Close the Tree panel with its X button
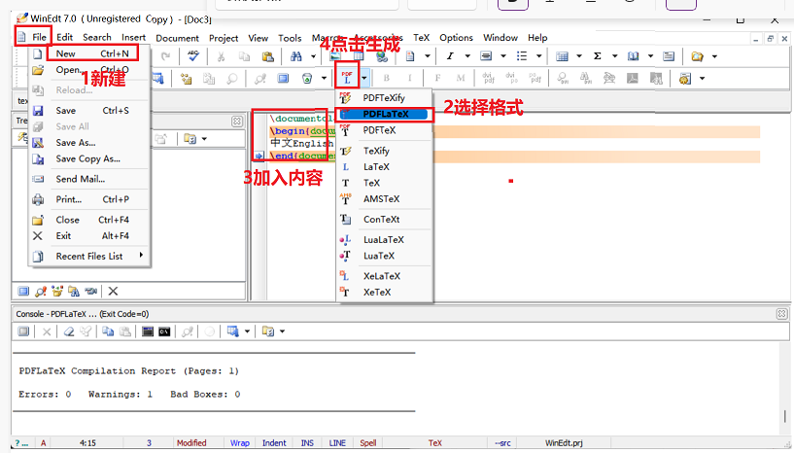Screen dimensions: 794x453 click(x=236, y=122)
